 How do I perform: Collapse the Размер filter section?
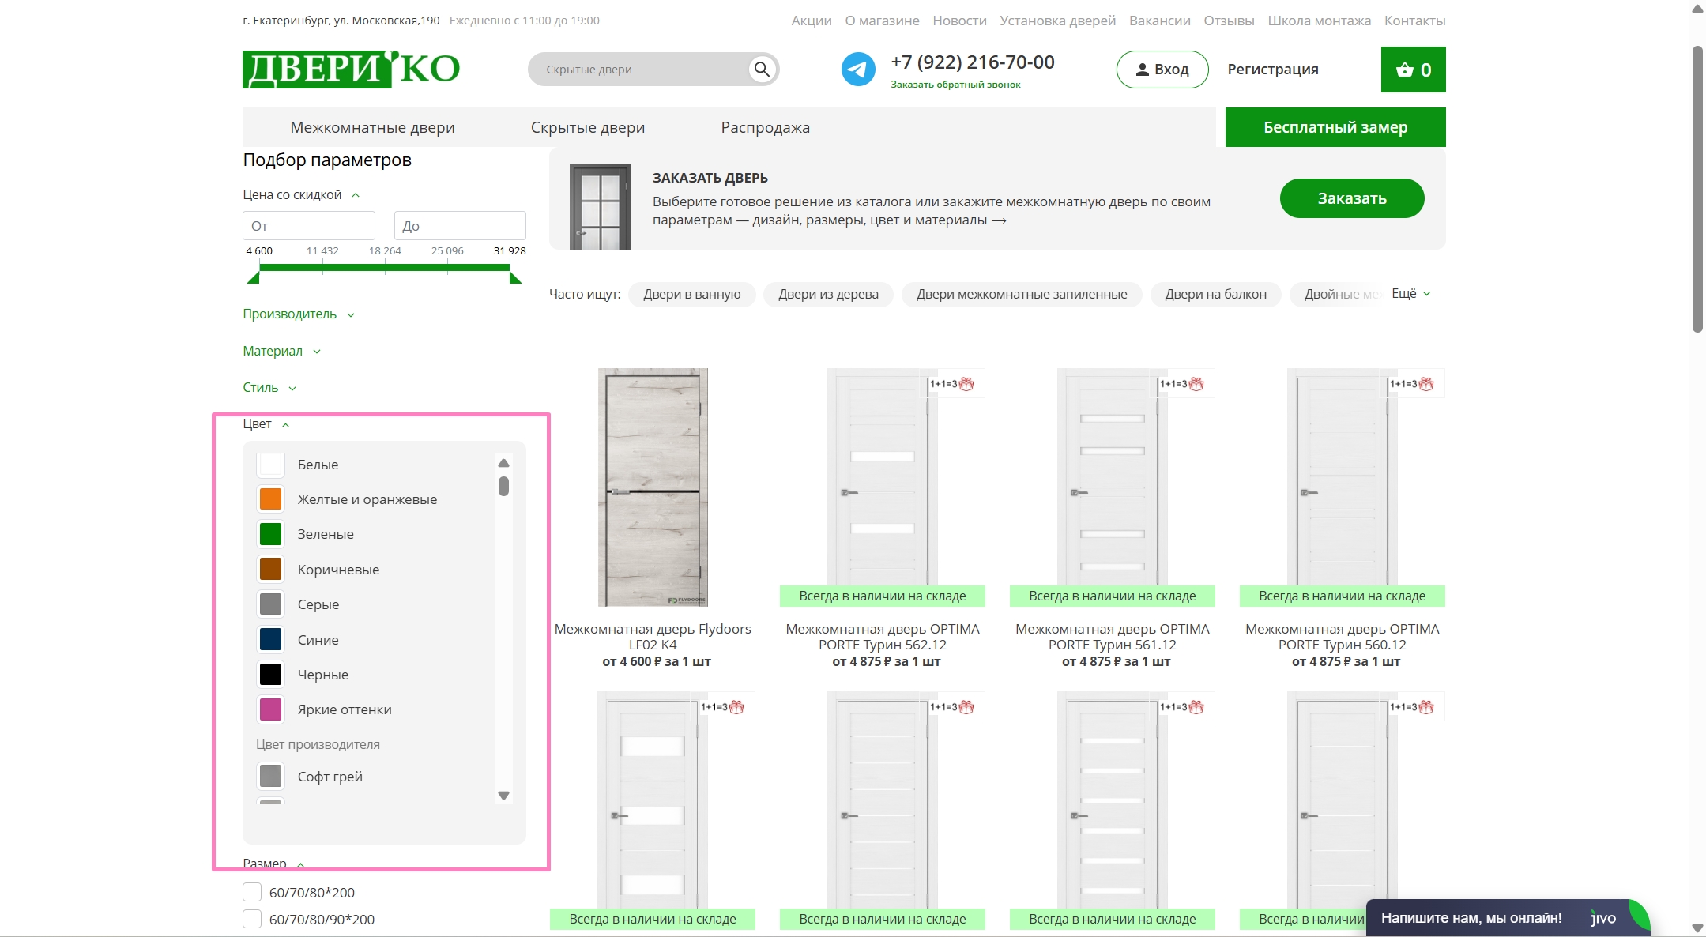click(273, 864)
